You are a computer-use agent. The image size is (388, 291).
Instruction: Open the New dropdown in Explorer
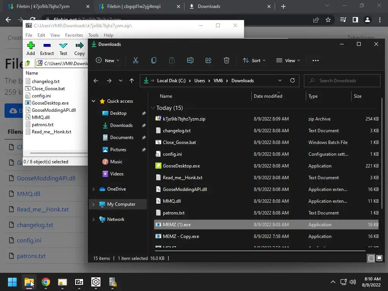(x=107, y=60)
